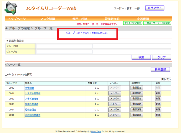Click the ICタイムリコーダーWeb title
Viewport: 181px width, 133px height.
click(x=51, y=8)
